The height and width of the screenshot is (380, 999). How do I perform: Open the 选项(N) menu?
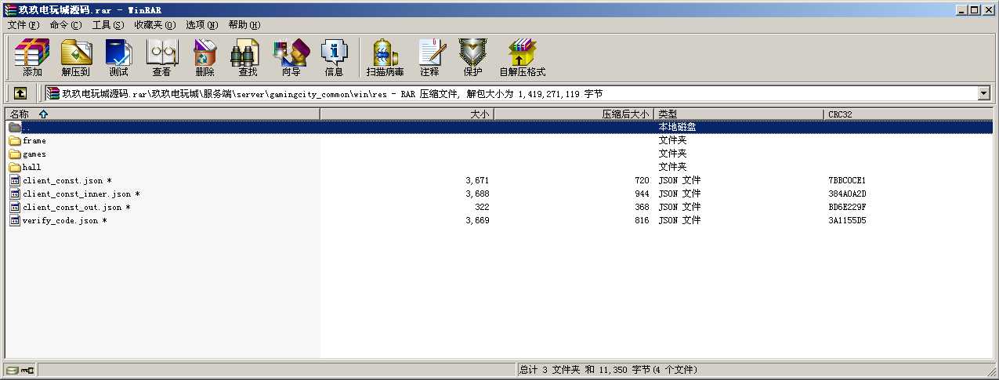202,25
